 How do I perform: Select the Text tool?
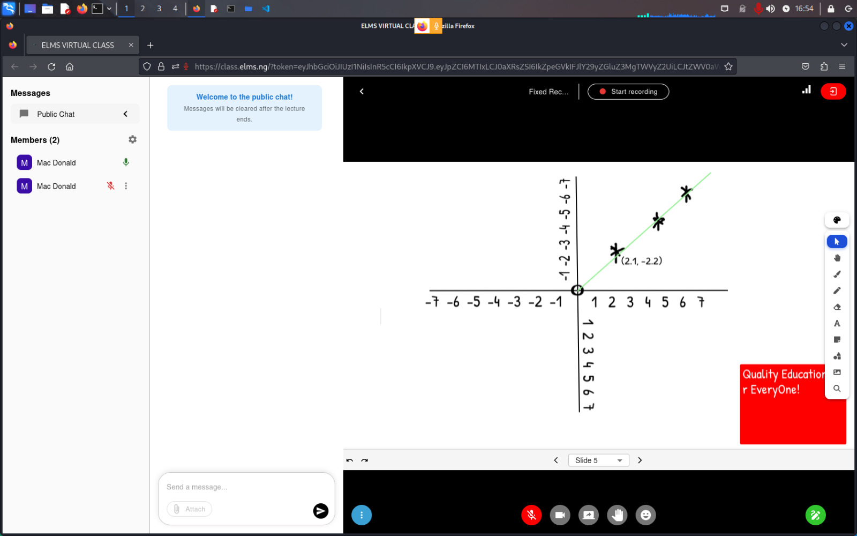(x=837, y=323)
